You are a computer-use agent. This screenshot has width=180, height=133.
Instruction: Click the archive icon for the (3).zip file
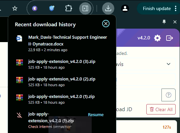tap(20, 63)
